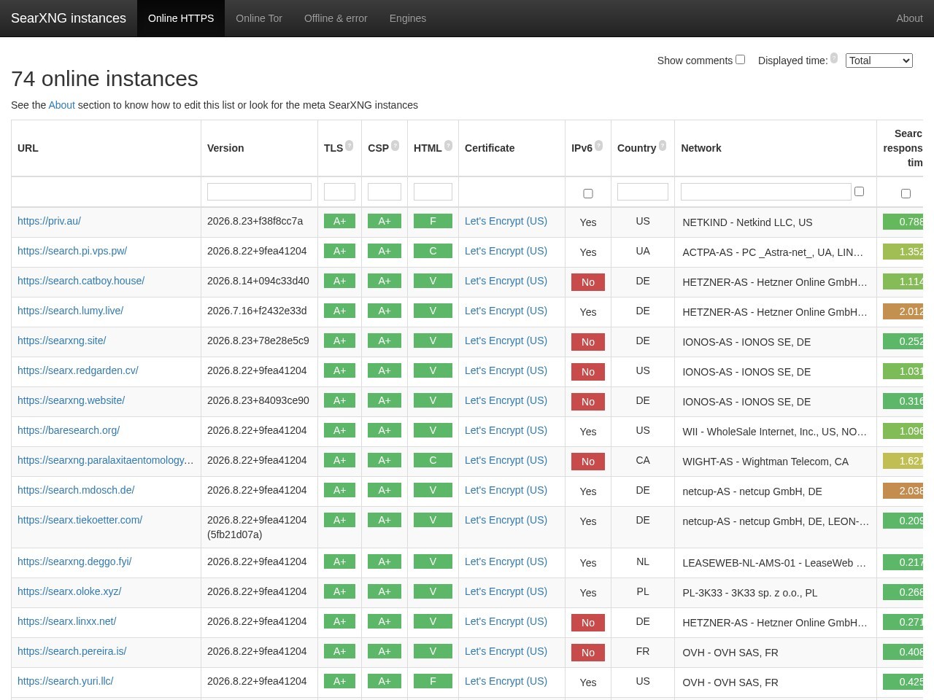Click the HTML grade F badge for search.yuri.llc
The width and height of the screenshot is (934, 700).
pos(433,681)
